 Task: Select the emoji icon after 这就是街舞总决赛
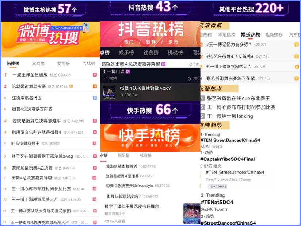(71, 86)
